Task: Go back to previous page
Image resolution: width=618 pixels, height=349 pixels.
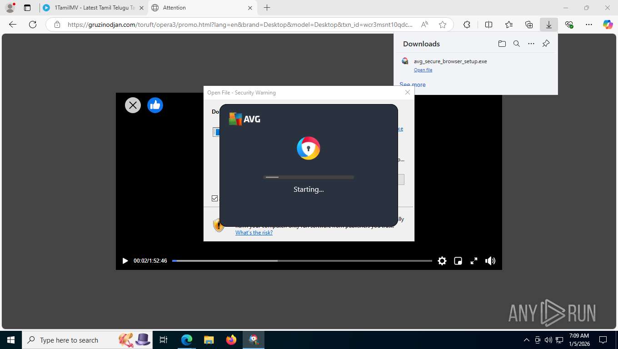Action: (x=13, y=25)
